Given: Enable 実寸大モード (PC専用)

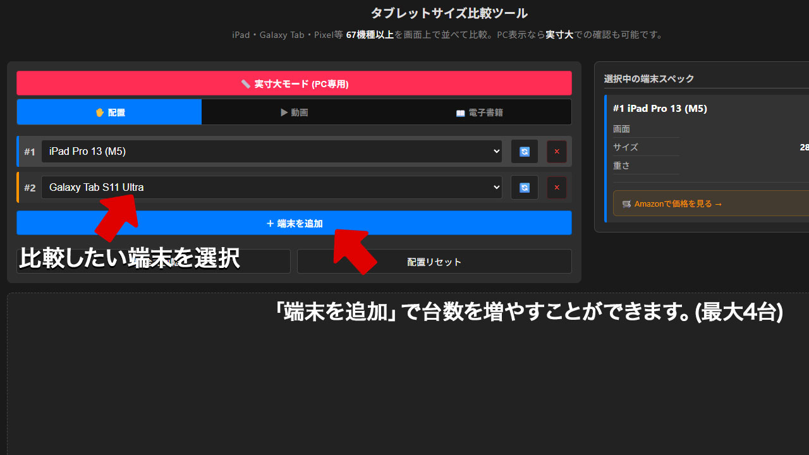Looking at the screenshot, I should [294, 83].
